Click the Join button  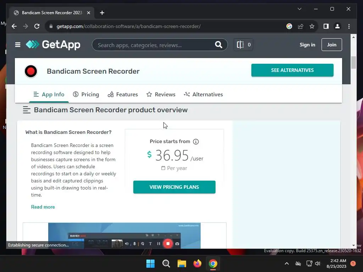pyautogui.click(x=331, y=45)
